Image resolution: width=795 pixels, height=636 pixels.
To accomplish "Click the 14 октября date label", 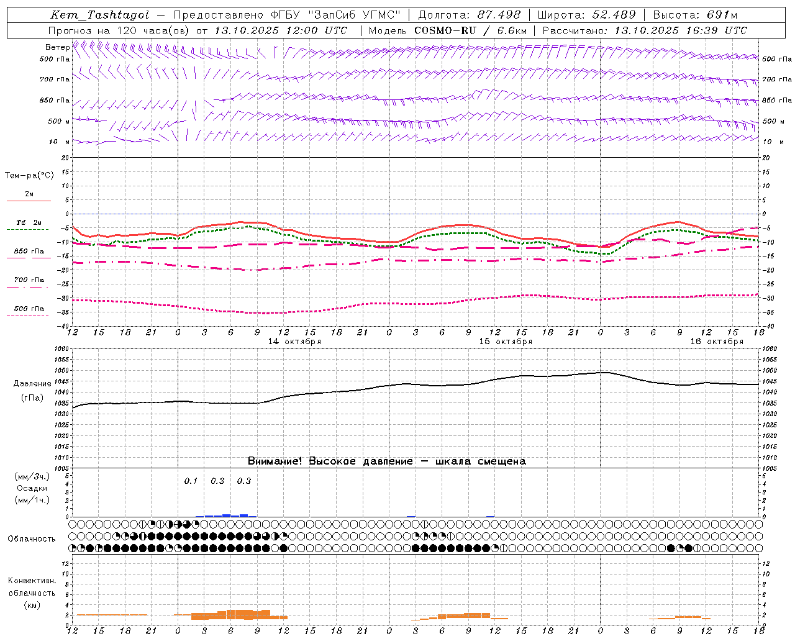I will (x=294, y=342).
